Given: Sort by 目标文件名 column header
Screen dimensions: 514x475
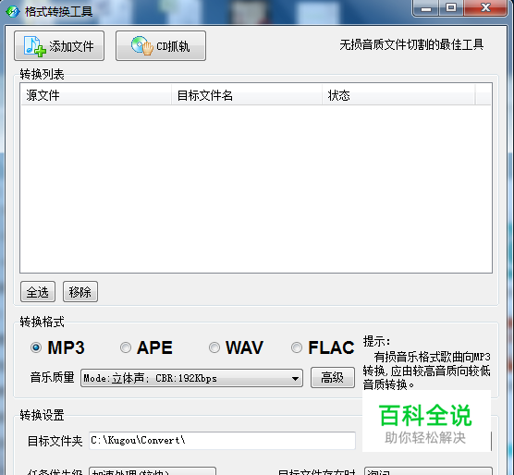Looking at the screenshot, I should tap(247, 95).
